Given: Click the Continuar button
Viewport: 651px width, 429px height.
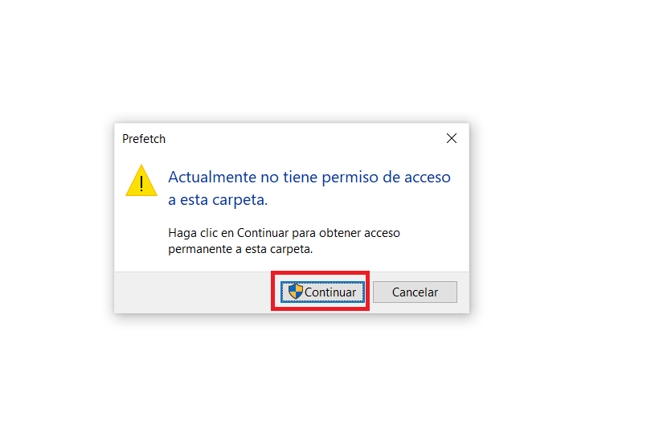Looking at the screenshot, I should coord(322,292).
